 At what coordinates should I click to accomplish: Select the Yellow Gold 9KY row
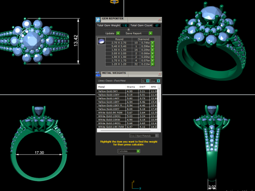127,91
